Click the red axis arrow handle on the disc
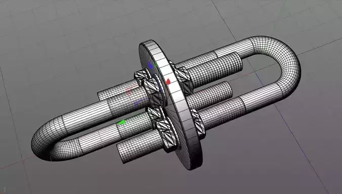This screenshot has width=342, height=194. point(168,81)
